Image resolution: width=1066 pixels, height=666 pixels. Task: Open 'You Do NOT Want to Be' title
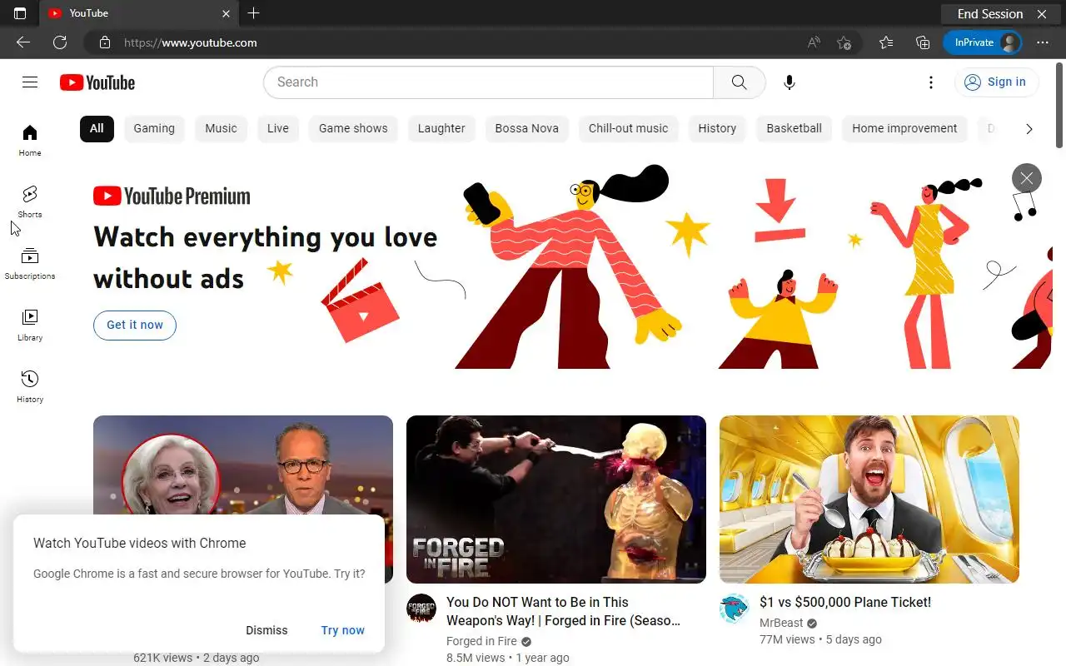tap(563, 611)
